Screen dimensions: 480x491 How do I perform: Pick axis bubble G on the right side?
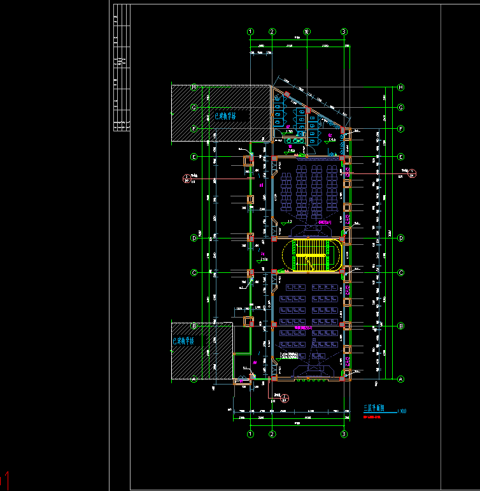401,107
